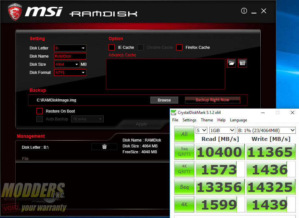Click the Advance Cache list box
The width and height of the screenshot is (299, 218).
pyautogui.click(x=165, y=74)
